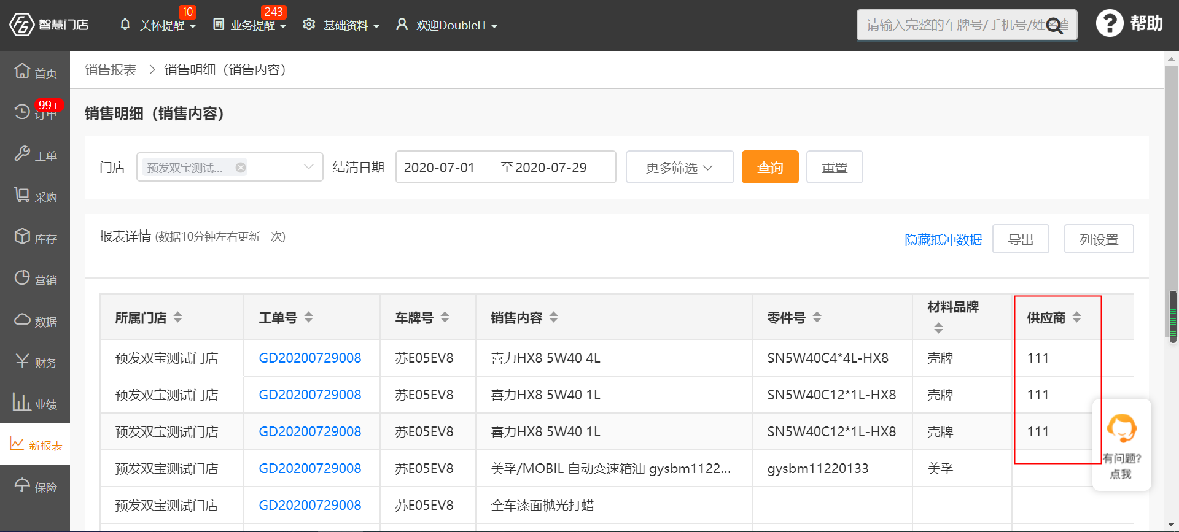The image size is (1179, 532).
Task: Open 数据 cloud sidebar item
Action: tap(35, 320)
